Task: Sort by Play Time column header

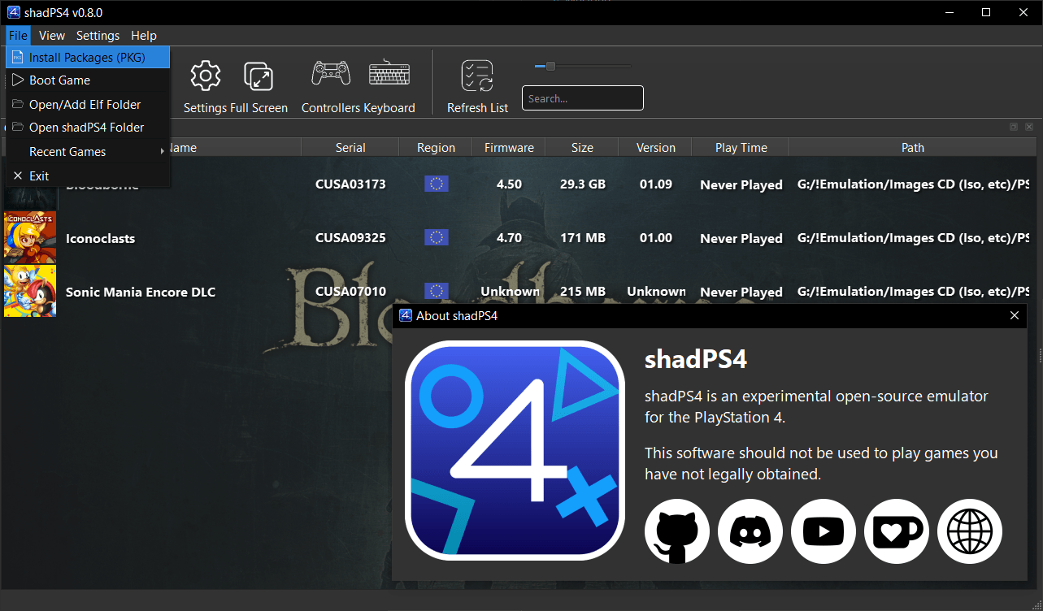Action: (x=741, y=147)
